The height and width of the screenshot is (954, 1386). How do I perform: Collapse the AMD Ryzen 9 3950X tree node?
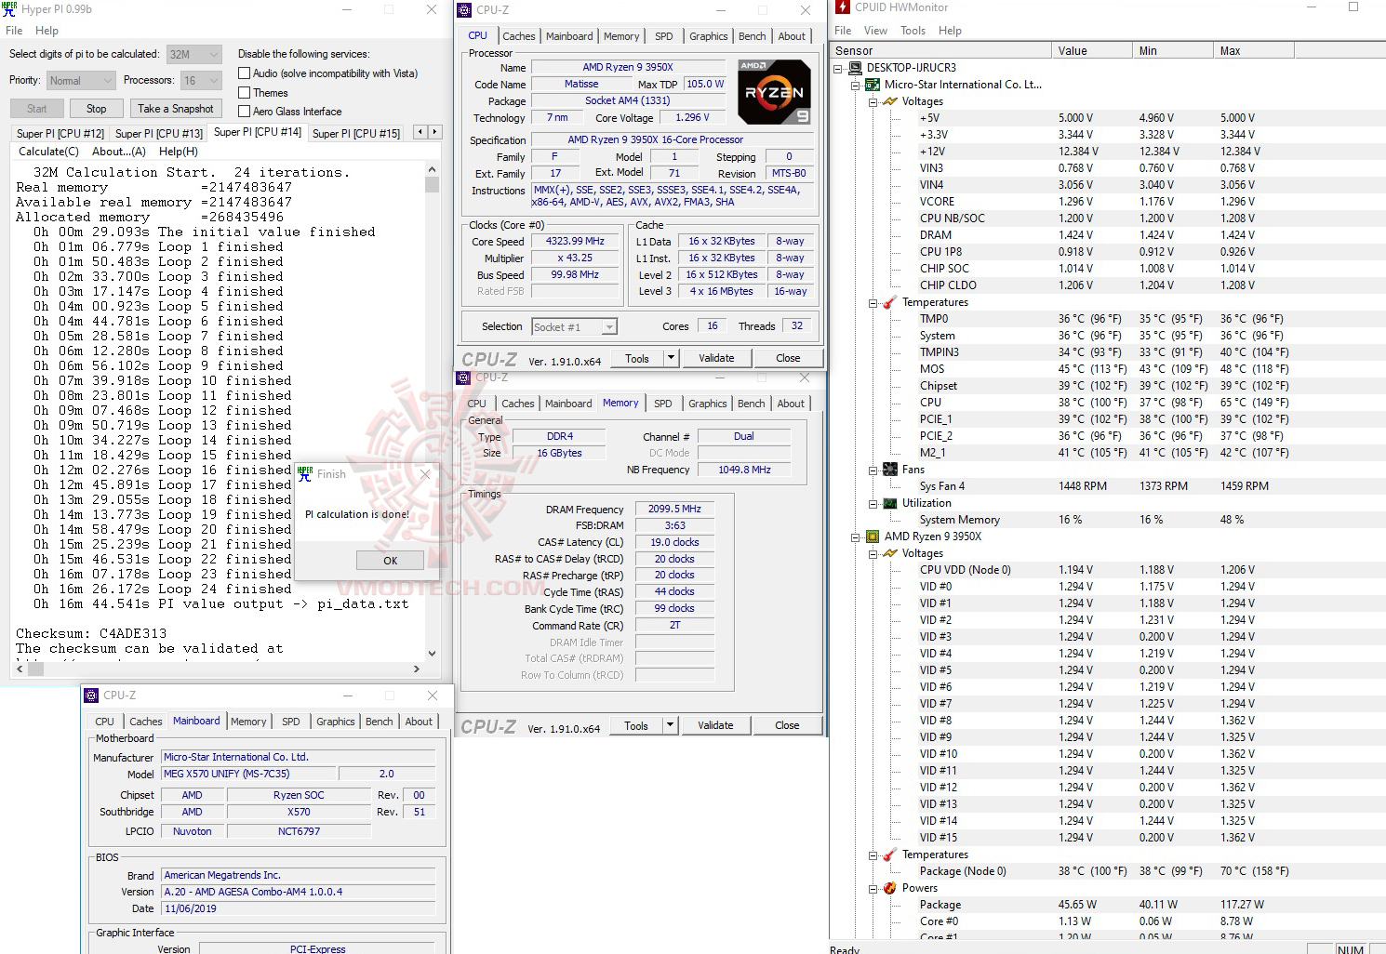[858, 537]
